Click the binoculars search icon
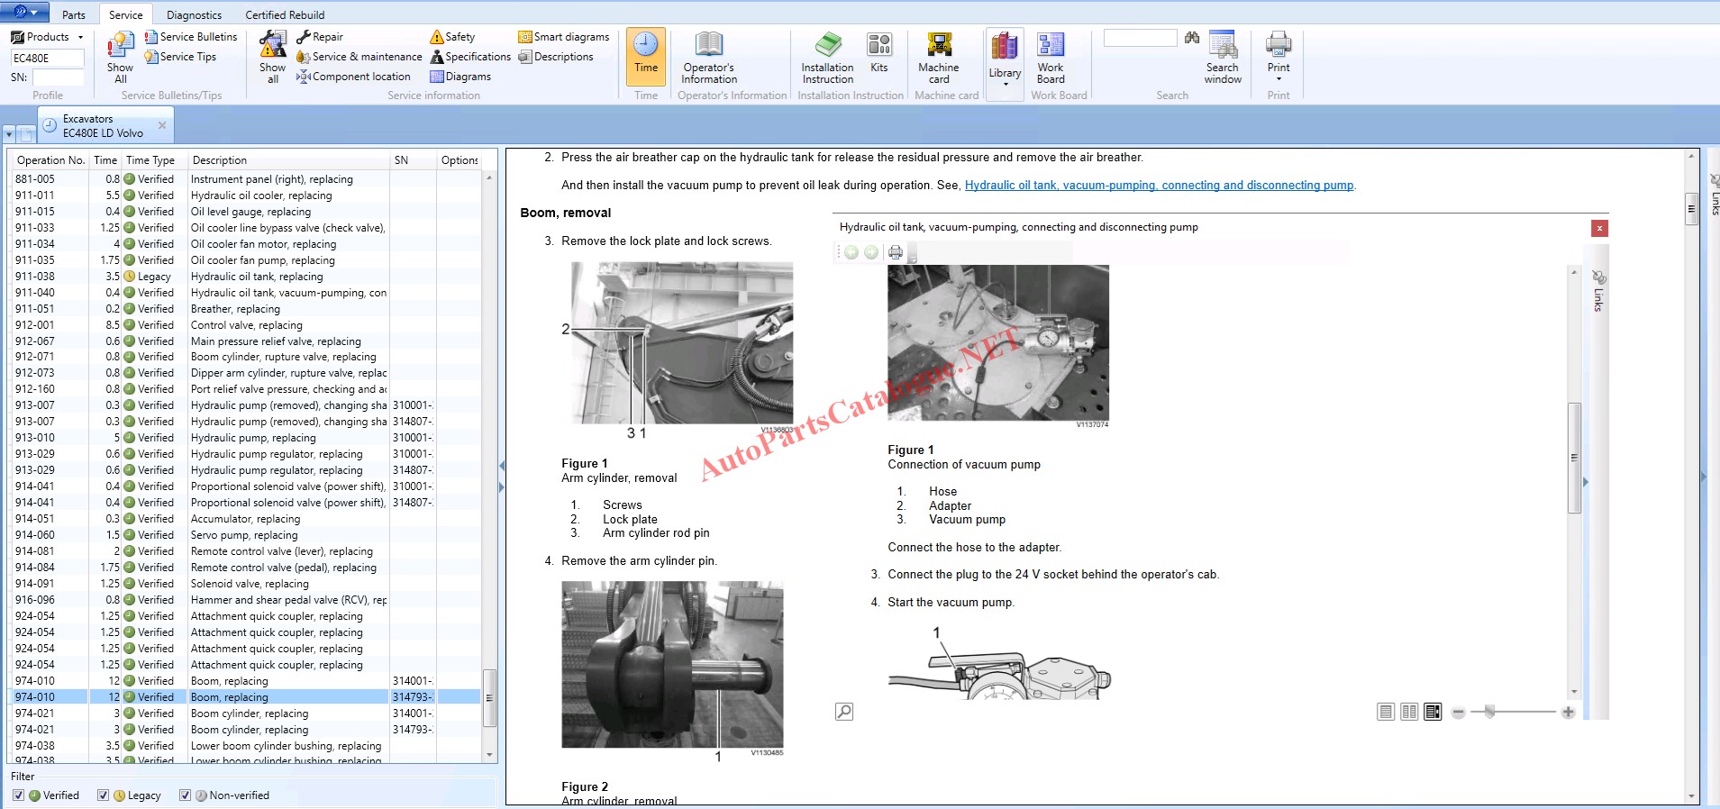 tap(1192, 38)
